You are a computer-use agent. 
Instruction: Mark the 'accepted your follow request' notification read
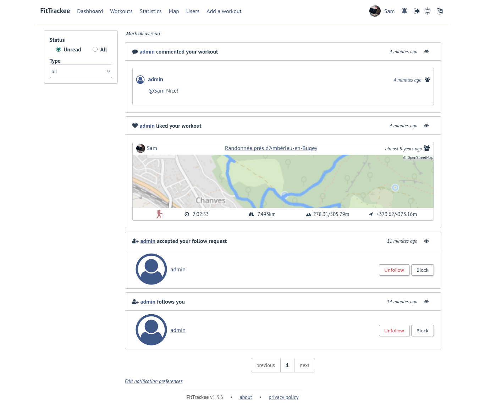tap(426, 241)
